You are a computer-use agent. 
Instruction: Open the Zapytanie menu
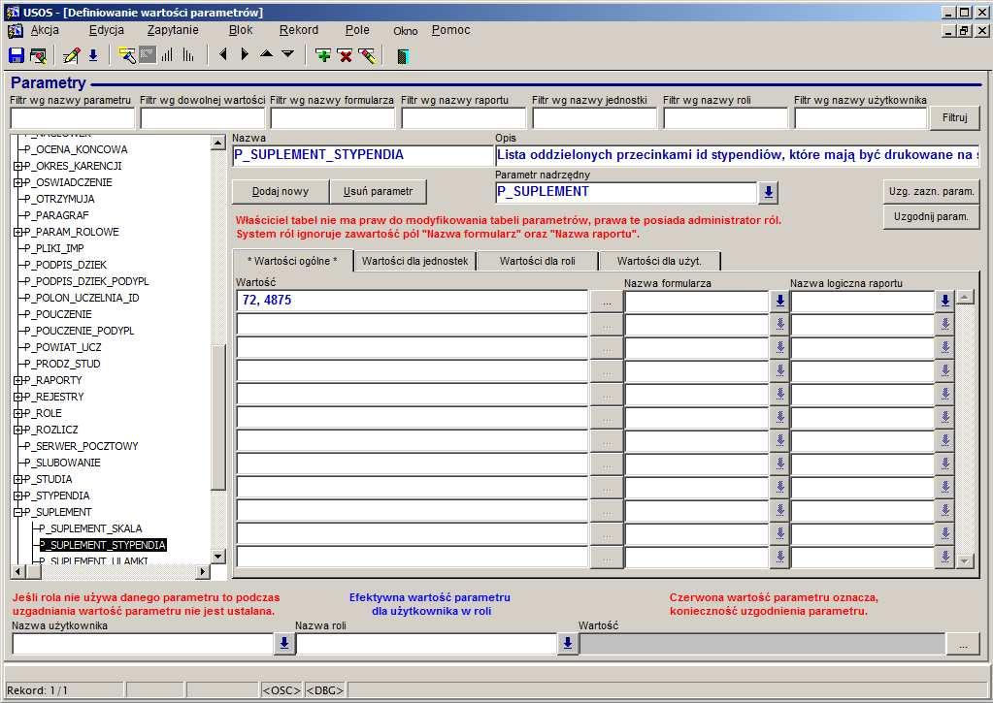click(173, 30)
